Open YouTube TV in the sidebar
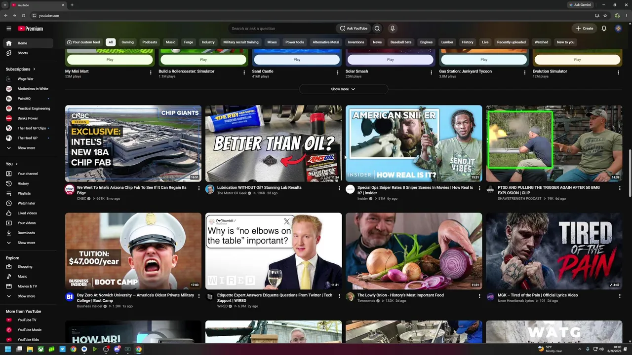Image resolution: width=632 pixels, height=355 pixels. pyautogui.click(x=28, y=320)
